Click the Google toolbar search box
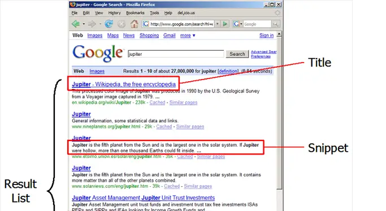 click(x=257, y=24)
